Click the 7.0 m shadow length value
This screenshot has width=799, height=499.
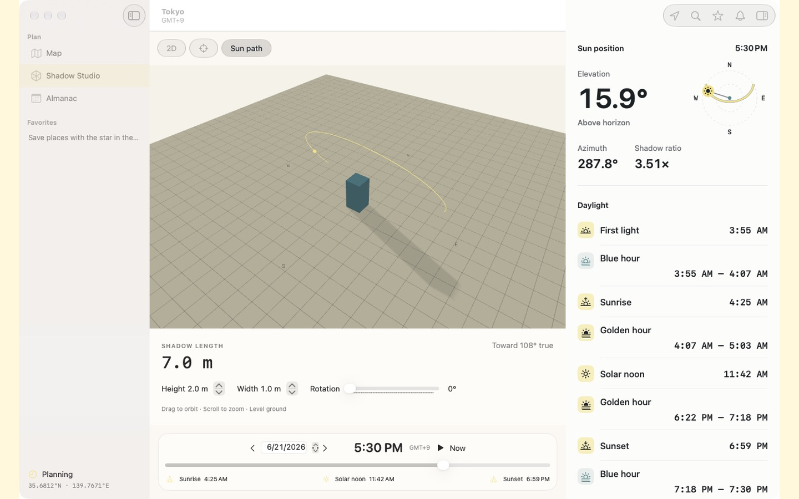187,363
